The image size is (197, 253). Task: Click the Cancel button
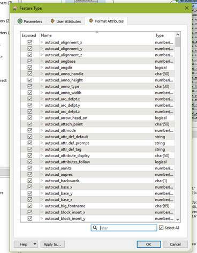pyautogui.click(x=176, y=244)
